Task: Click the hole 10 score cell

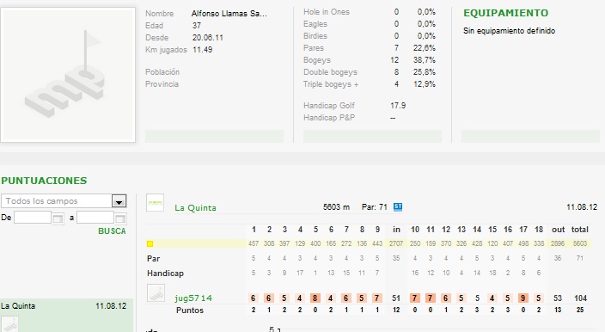Action: [415, 298]
